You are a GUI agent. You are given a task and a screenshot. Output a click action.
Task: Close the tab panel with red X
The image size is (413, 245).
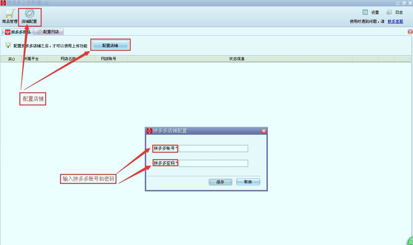click(410, 32)
